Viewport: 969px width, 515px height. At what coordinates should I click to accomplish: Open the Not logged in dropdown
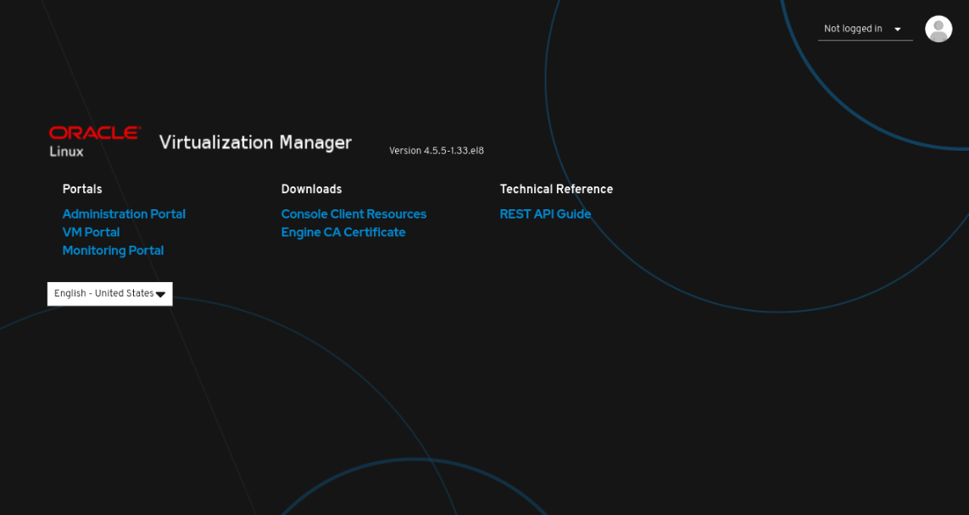click(865, 29)
